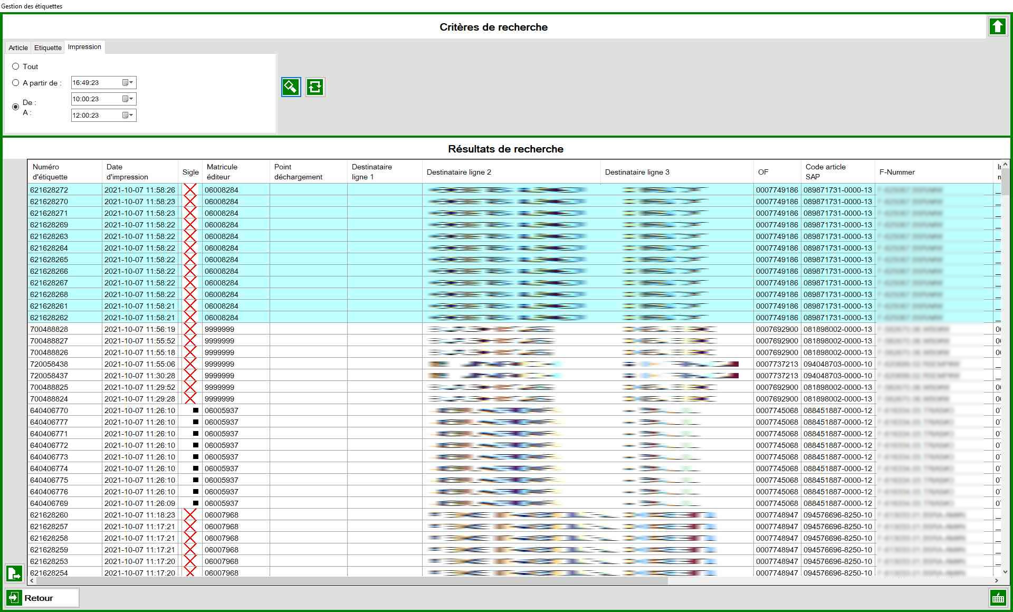This screenshot has height=612, width=1013.
Task: Click the green search magnifier icon
Action: [291, 87]
